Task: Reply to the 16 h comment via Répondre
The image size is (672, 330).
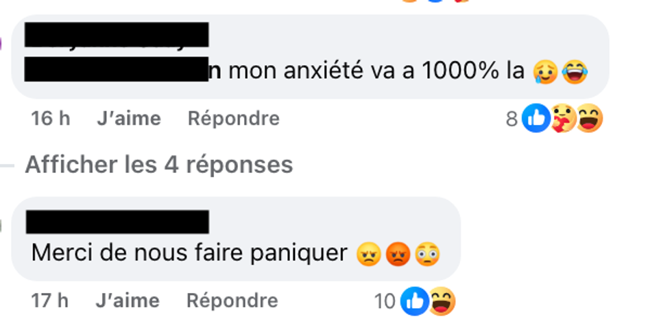Action: click(234, 118)
